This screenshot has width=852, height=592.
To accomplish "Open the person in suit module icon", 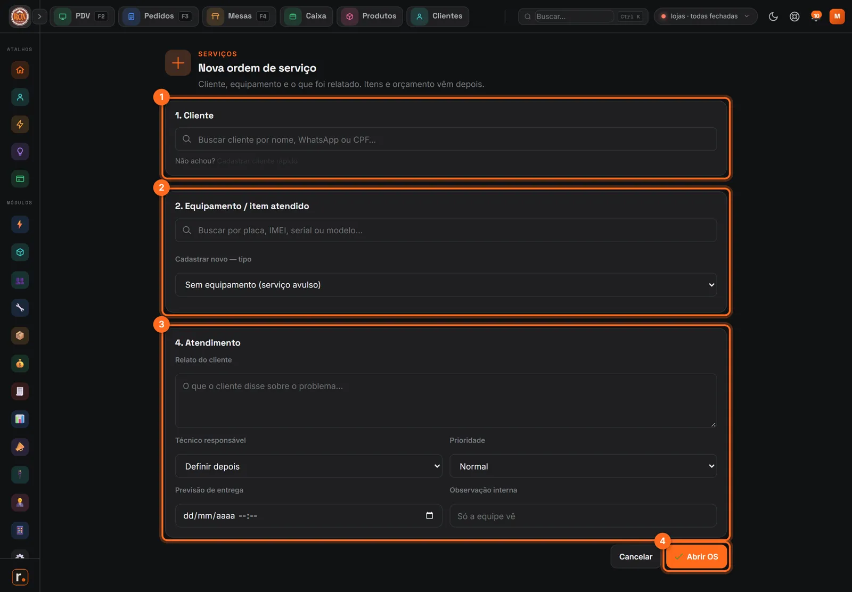I will click(x=20, y=502).
